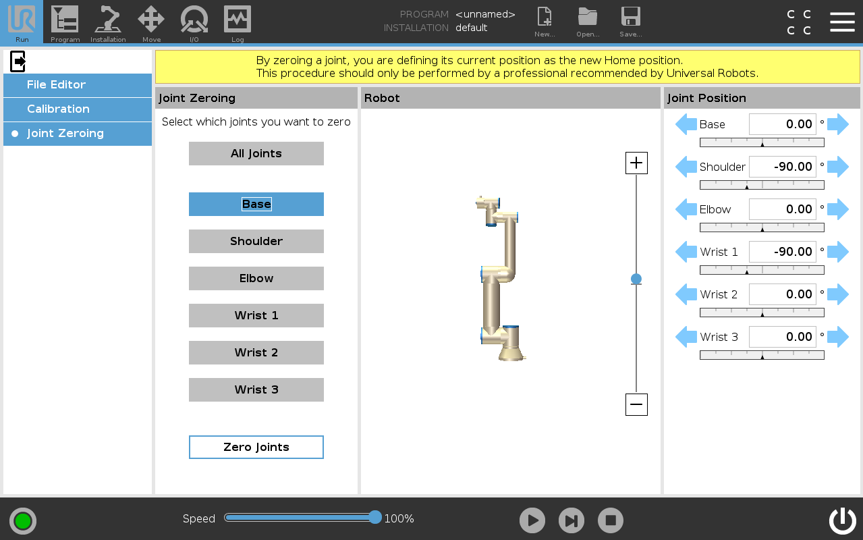Screen dimensions: 863x540
Task: Open the Log tab icon
Action: [238, 22]
